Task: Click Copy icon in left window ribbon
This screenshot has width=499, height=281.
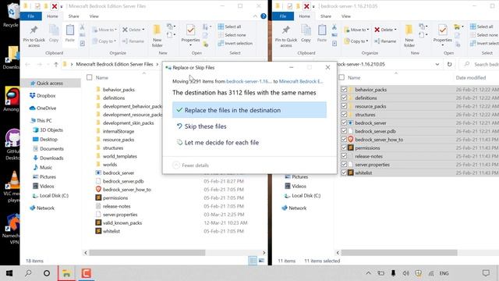Action: [54, 34]
